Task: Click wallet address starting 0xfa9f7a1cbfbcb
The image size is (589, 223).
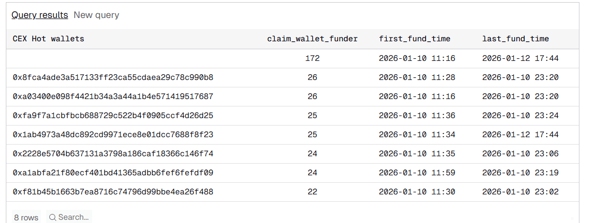Action: [113, 115]
